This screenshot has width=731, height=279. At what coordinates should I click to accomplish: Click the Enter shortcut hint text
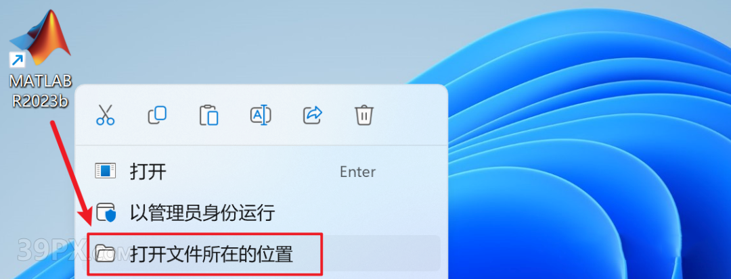[357, 172]
